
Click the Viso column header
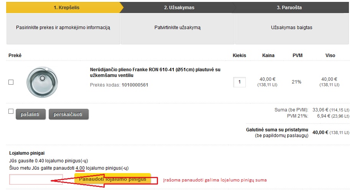click(330, 55)
